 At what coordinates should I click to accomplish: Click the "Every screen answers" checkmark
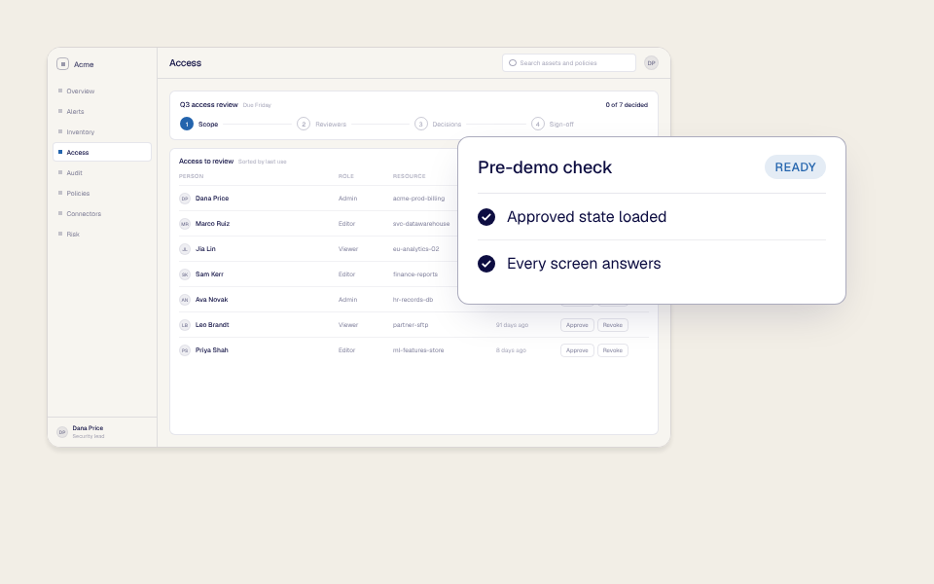486,264
